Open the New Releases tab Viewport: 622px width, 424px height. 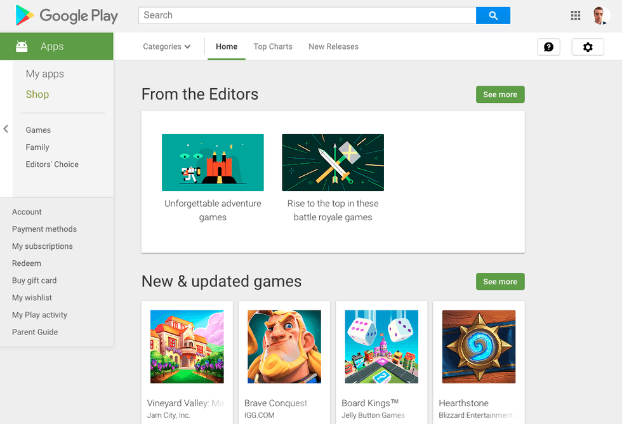[x=333, y=46]
